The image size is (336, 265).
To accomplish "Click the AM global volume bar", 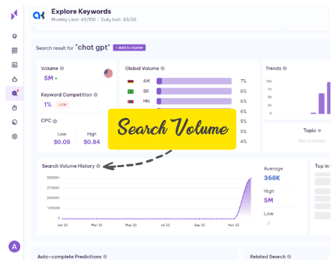I will point(194,81).
